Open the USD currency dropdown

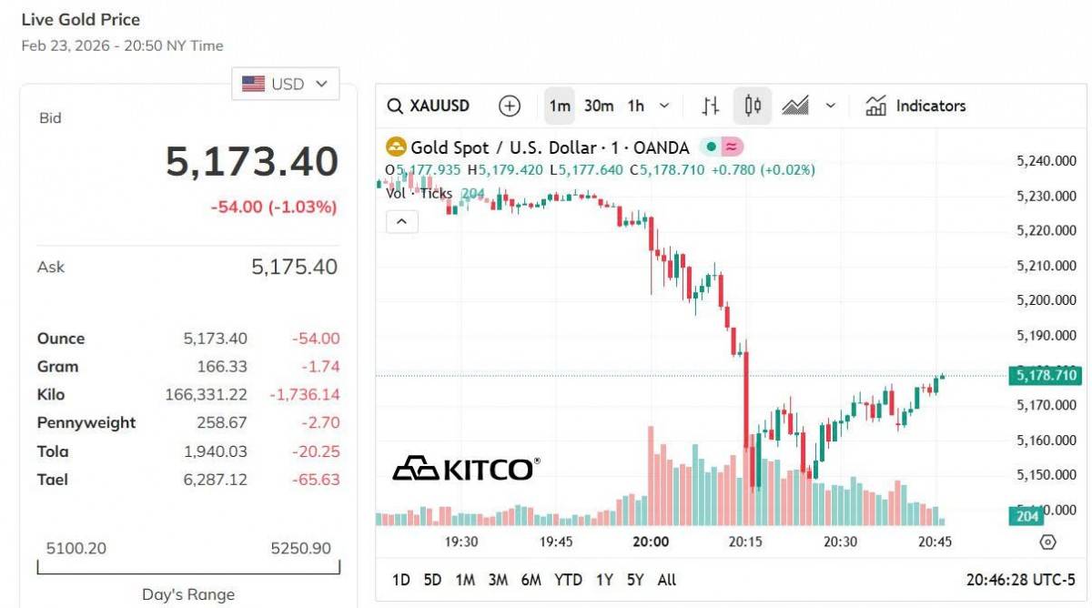click(285, 84)
